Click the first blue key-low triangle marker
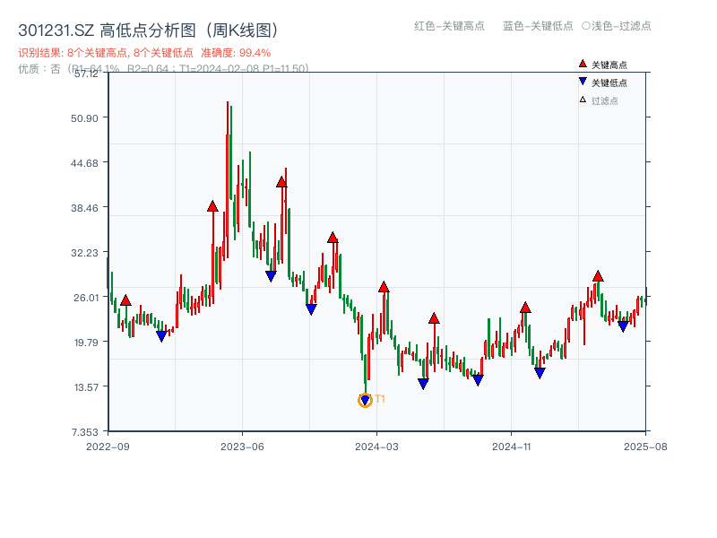The image size is (717, 538). 161,334
